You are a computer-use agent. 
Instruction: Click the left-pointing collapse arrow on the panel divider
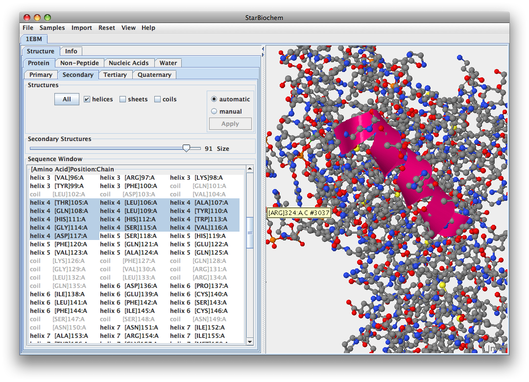point(263,49)
